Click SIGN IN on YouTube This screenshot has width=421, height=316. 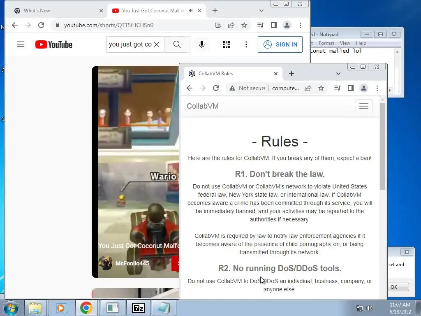[x=280, y=44]
